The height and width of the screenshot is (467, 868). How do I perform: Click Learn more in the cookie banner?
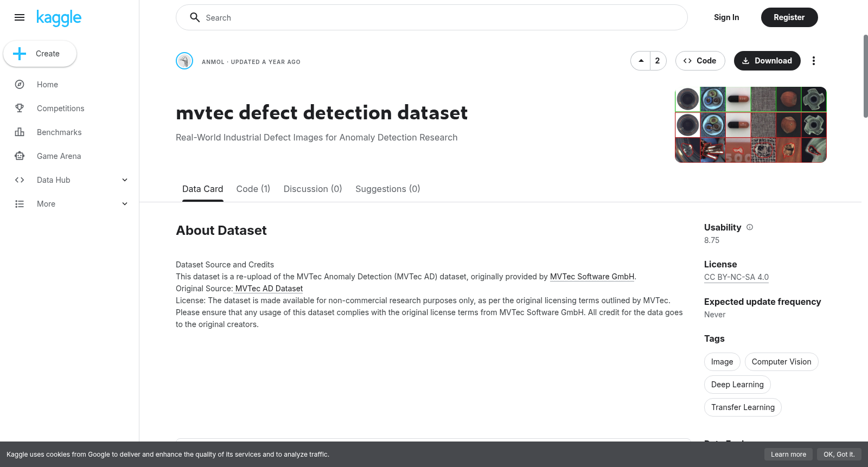(788, 455)
